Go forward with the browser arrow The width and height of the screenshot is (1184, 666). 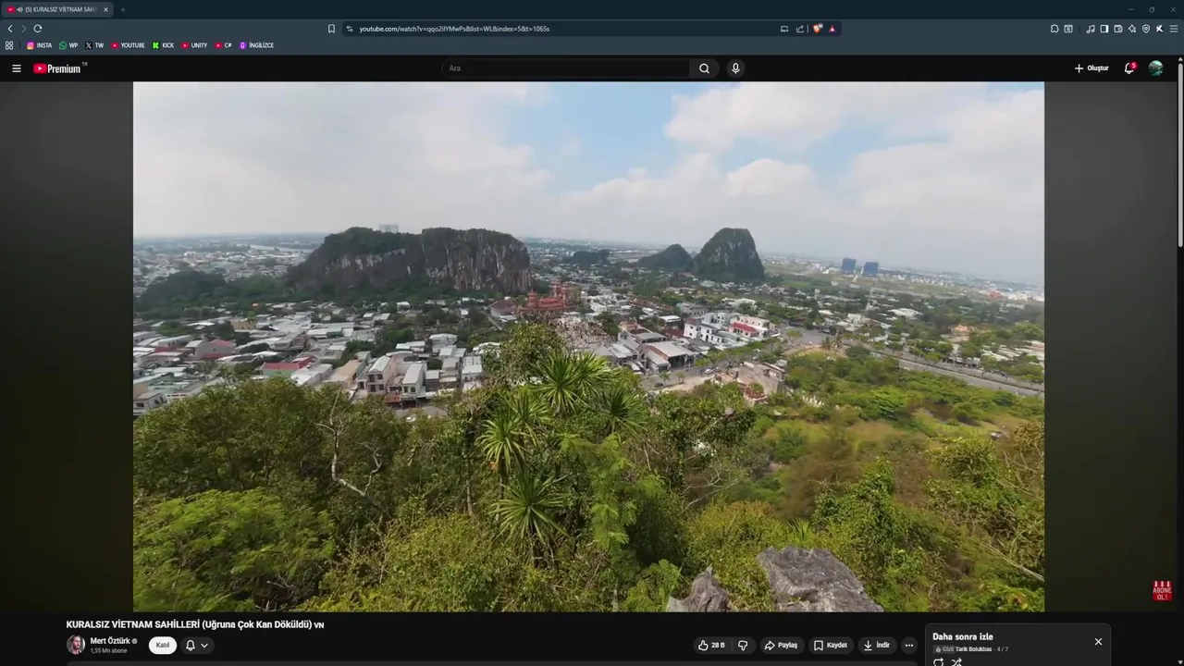tap(24, 29)
